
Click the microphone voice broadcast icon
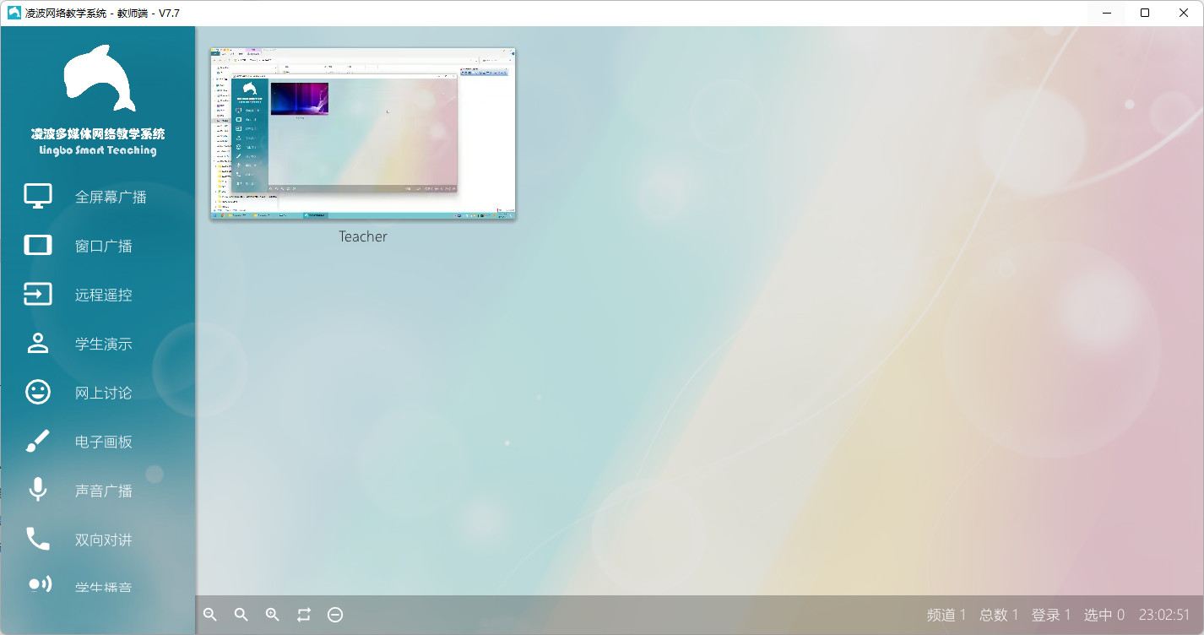[x=38, y=491]
